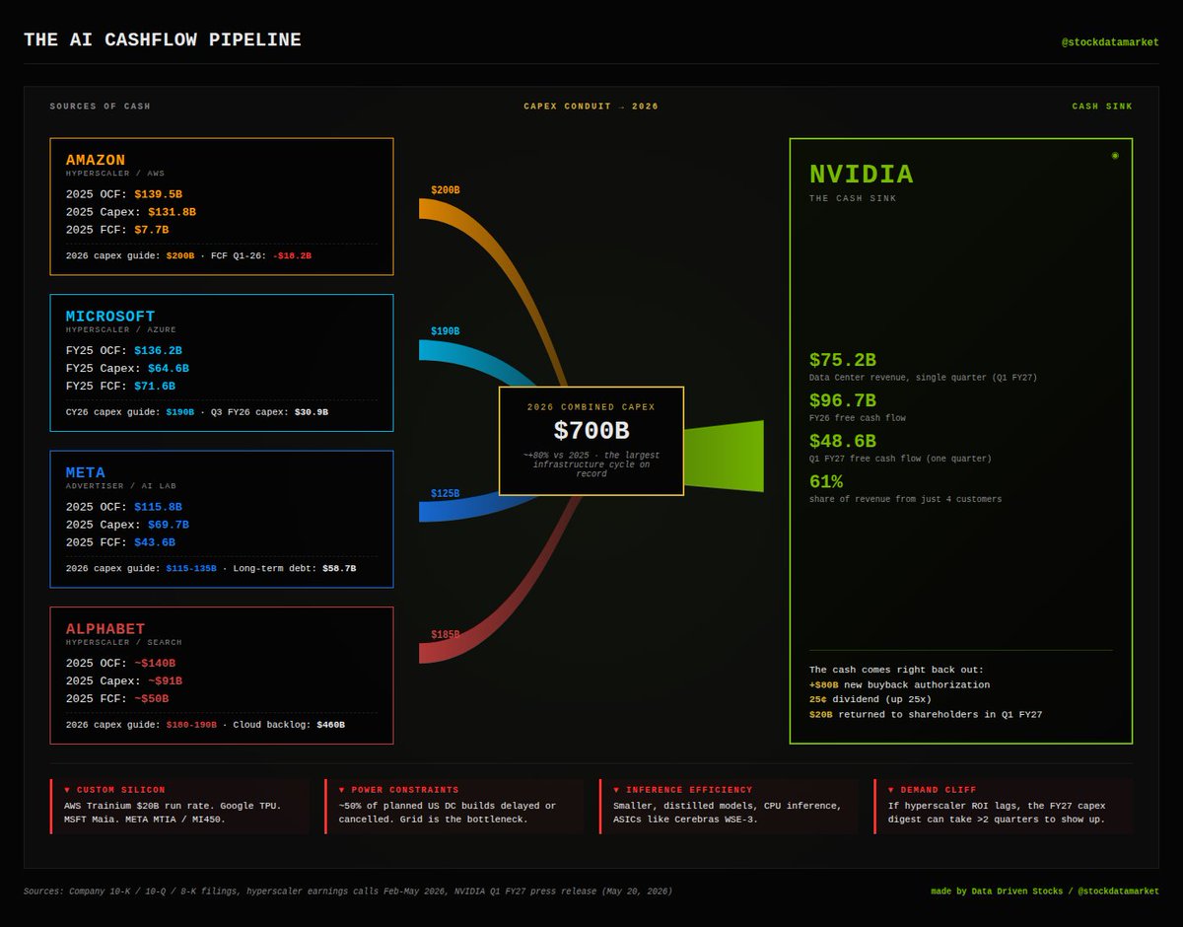Image resolution: width=1183 pixels, height=927 pixels.
Task: Click the Sources footnote about 10-K filings
Action: coord(348,891)
